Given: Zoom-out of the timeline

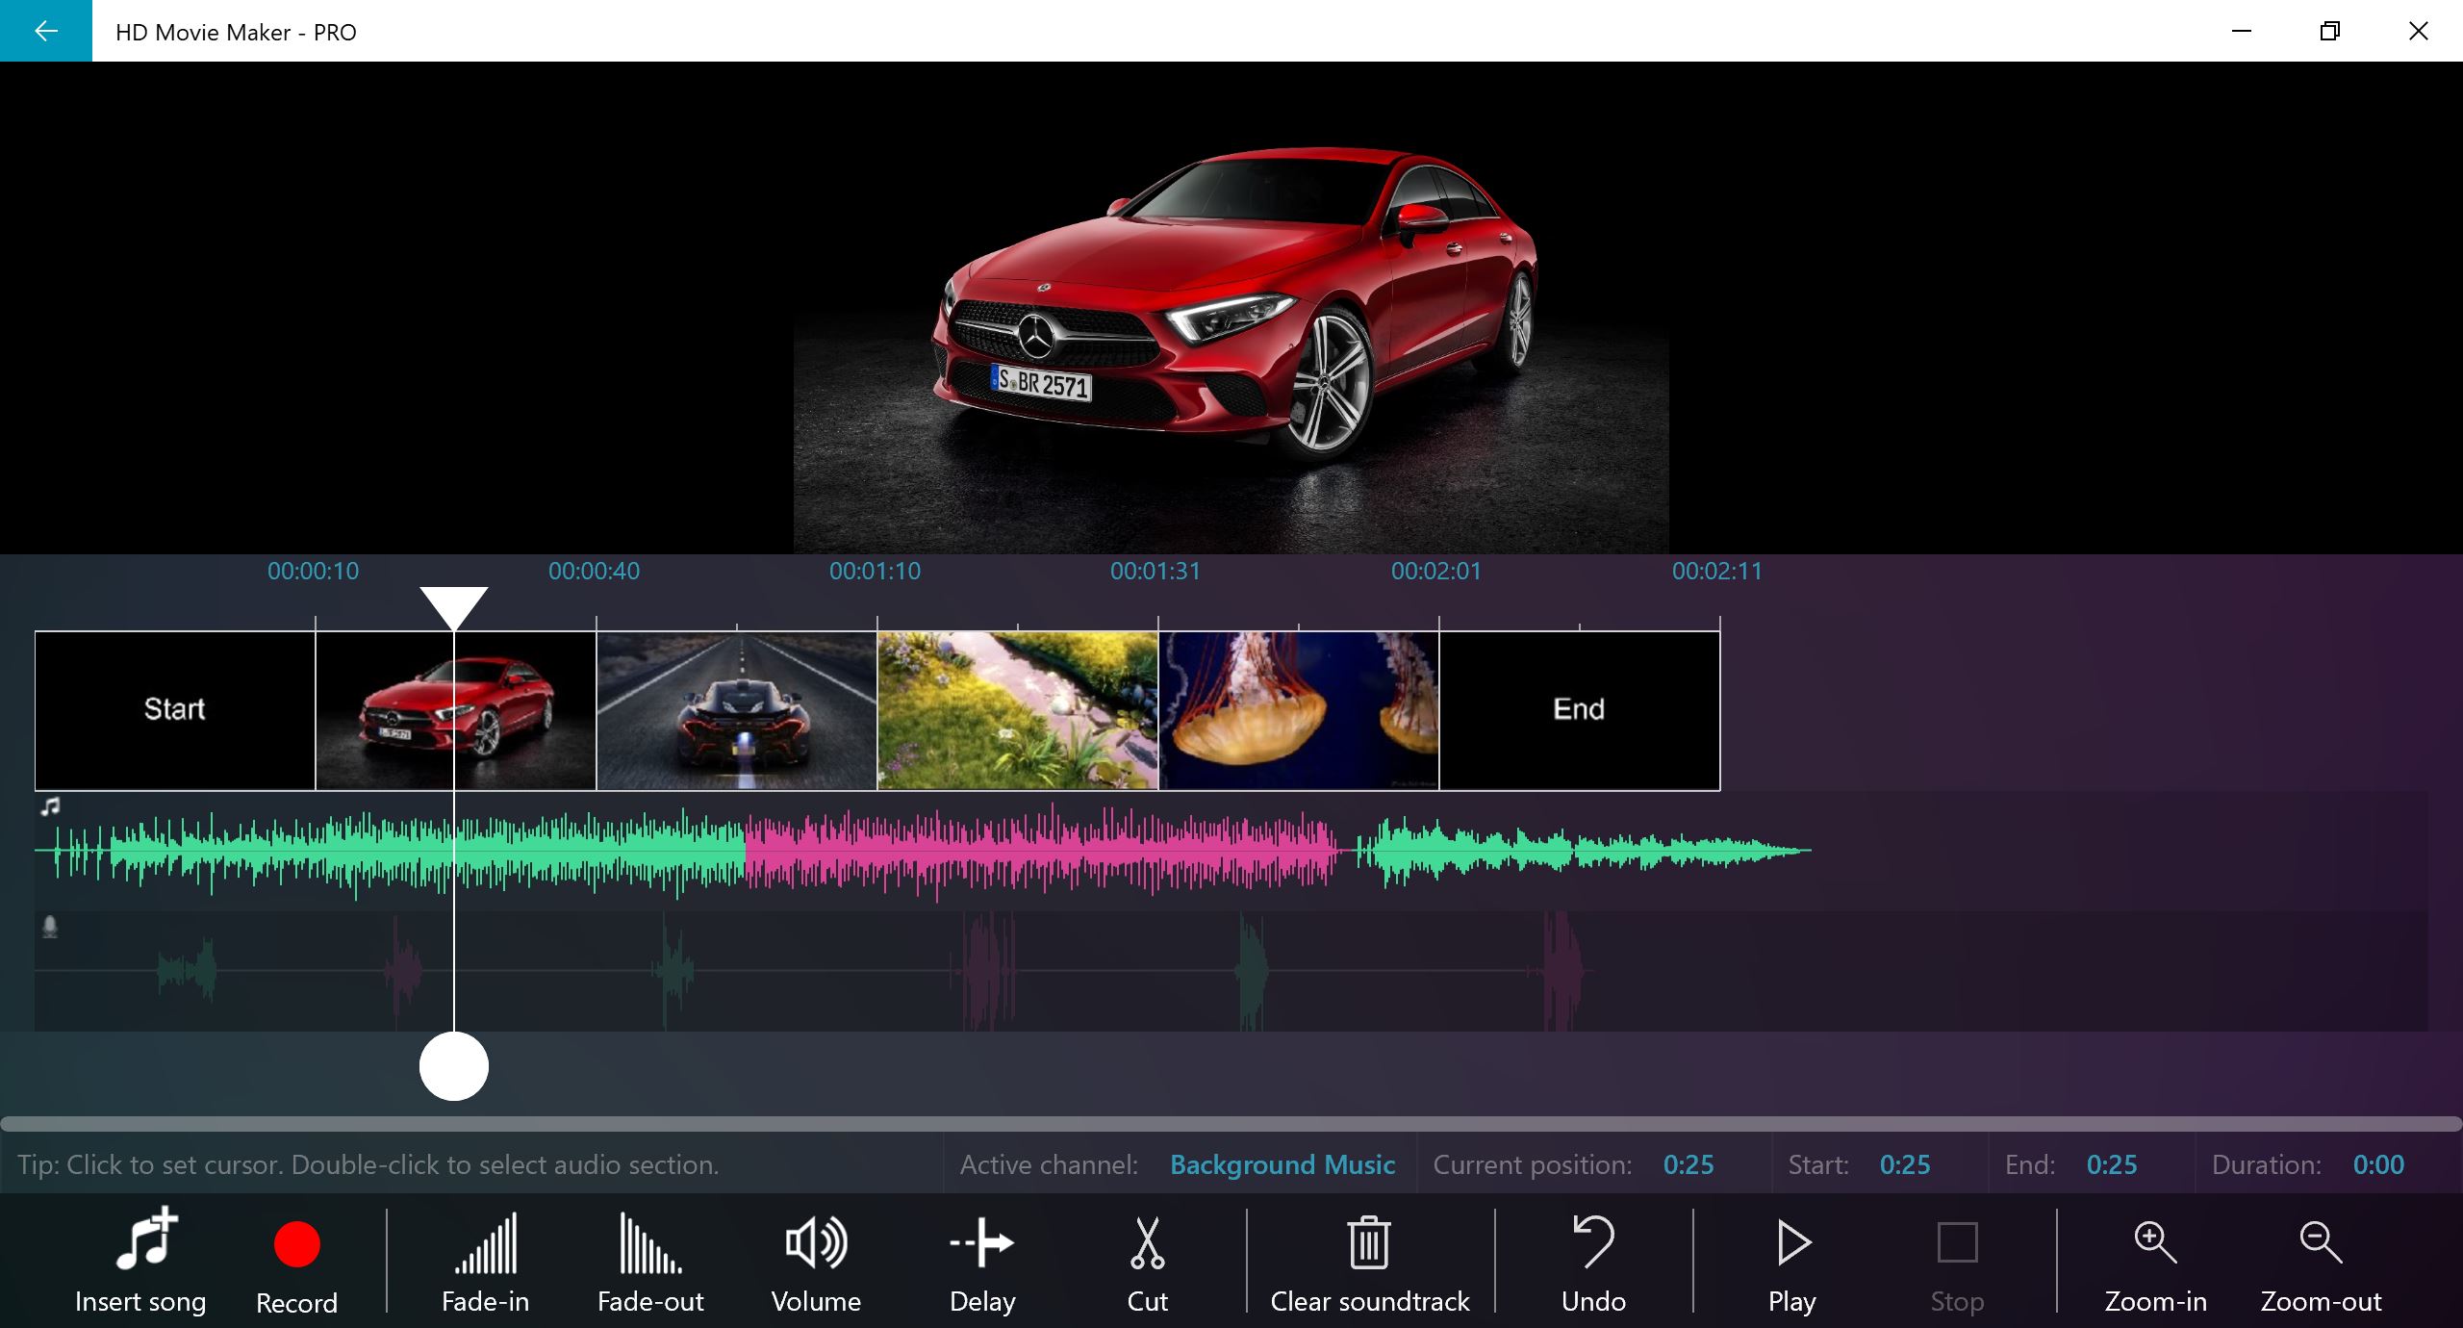Looking at the screenshot, I should pyautogui.click(x=2321, y=1261).
